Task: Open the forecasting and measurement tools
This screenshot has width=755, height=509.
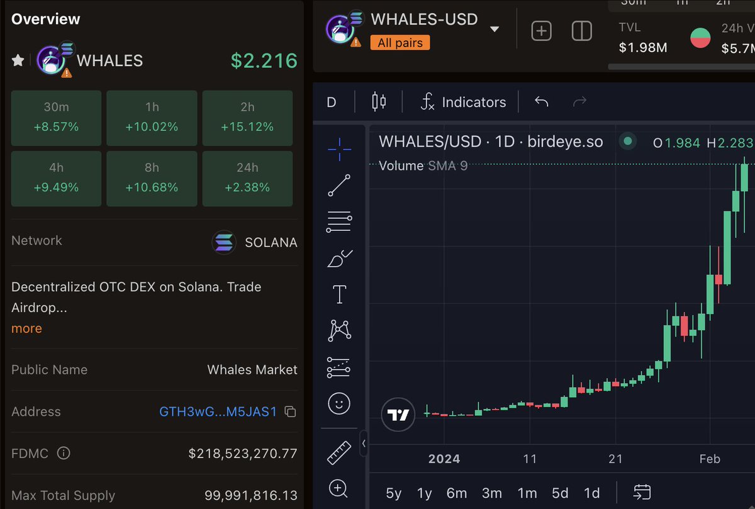Action: pyautogui.click(x=340, y=367)
